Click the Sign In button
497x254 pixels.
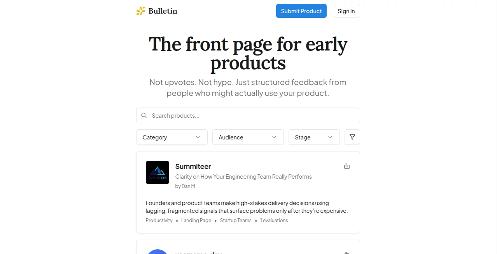[346, 11]
